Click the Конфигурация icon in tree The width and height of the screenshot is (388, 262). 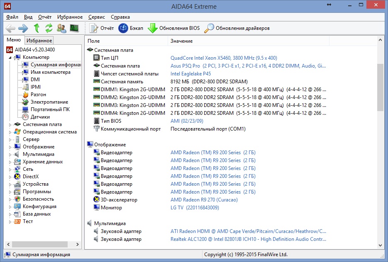[x=17, y=206]
